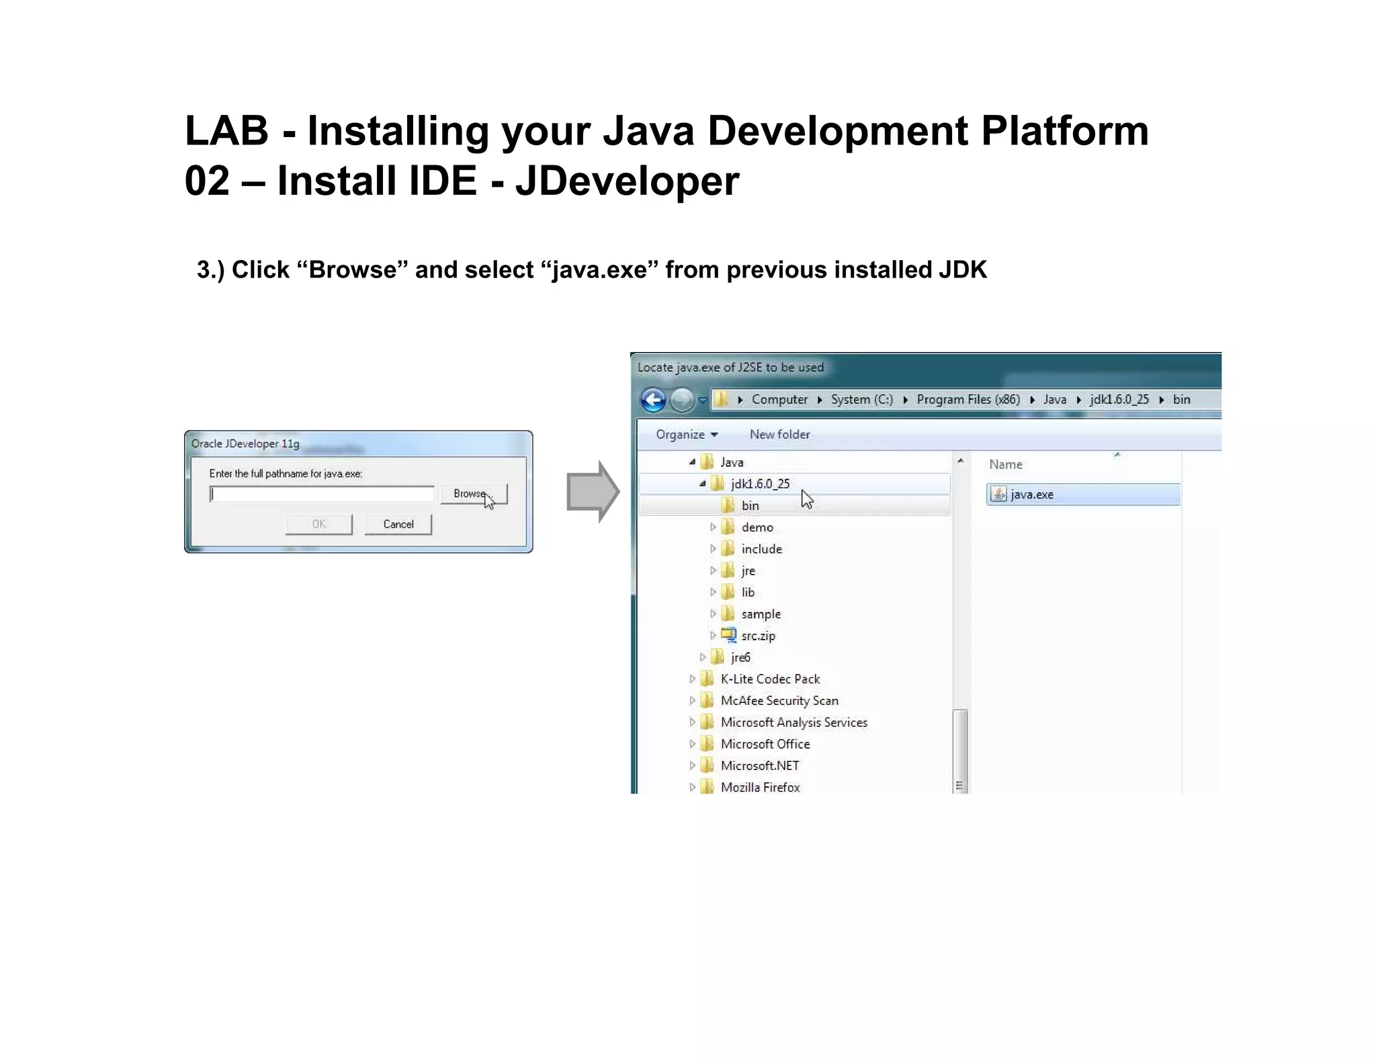This screenshot has height=1063, width=1376.
Task: Jump to Computer in the breadcrumb
Action: (x=779, y=399)
